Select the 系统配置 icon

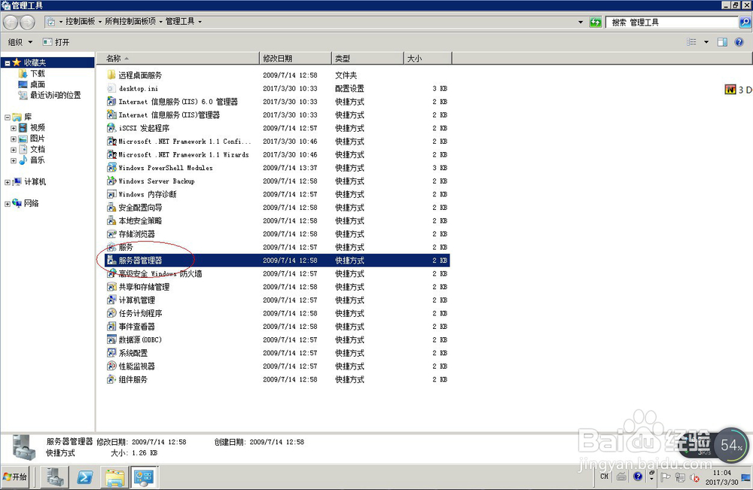(x=111, y=353)
